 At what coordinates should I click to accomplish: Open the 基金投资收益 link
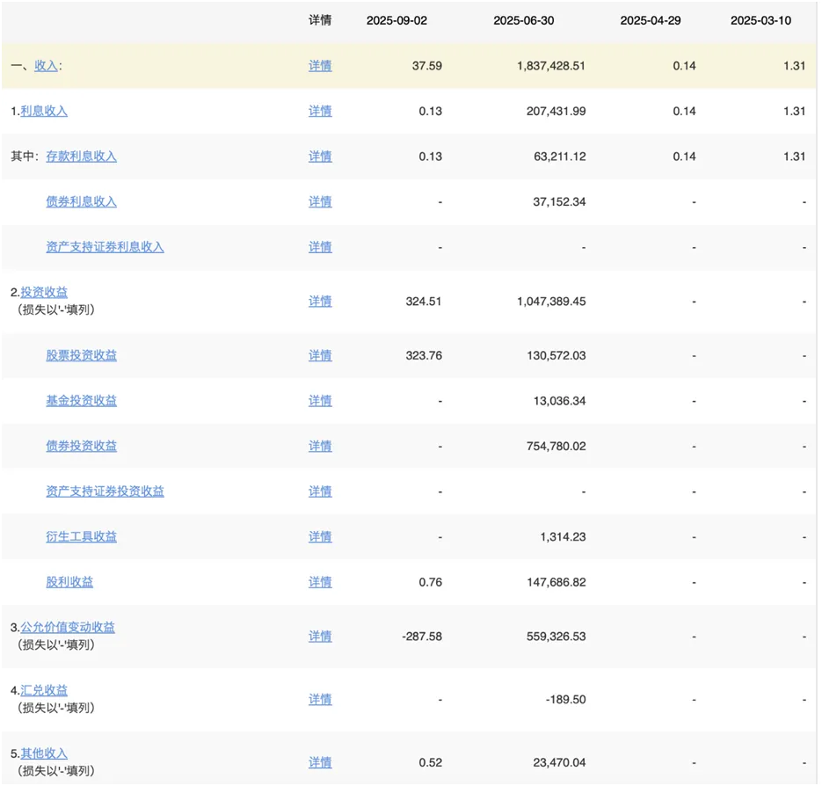coord(81,401)
